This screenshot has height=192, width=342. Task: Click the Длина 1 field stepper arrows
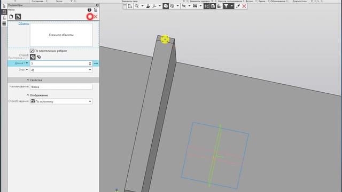coord(90,63)
